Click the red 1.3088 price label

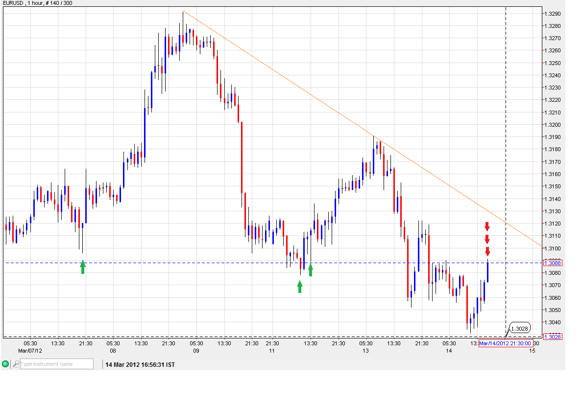(x=553, y=263)
